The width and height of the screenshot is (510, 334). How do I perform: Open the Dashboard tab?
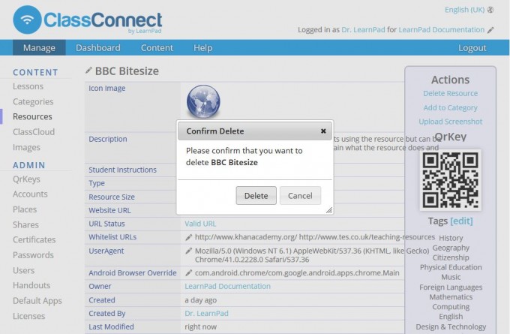(x=98, y=48)
